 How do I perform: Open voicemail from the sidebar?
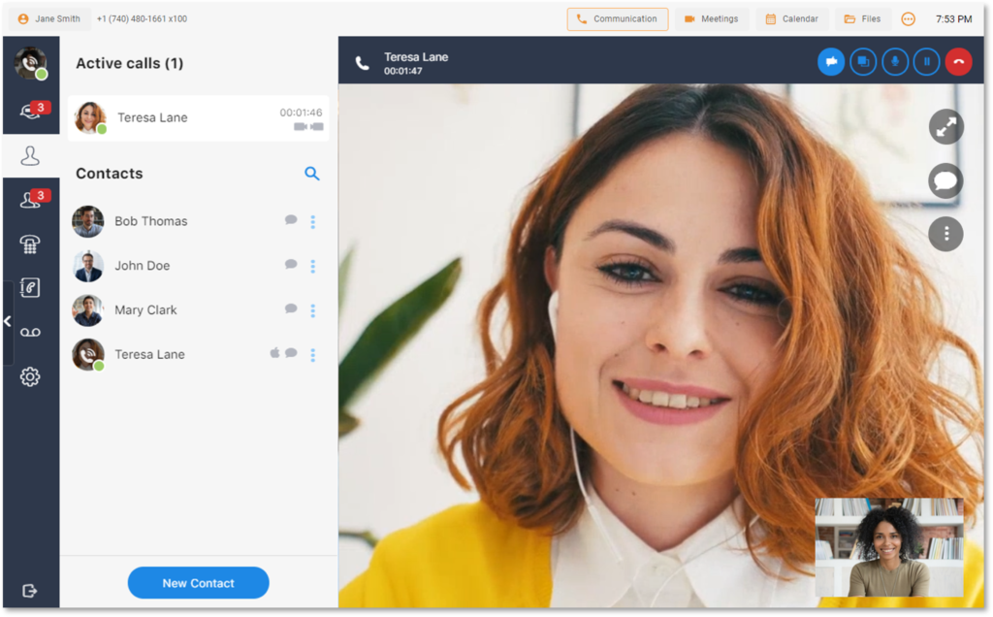tap(29, 332)
